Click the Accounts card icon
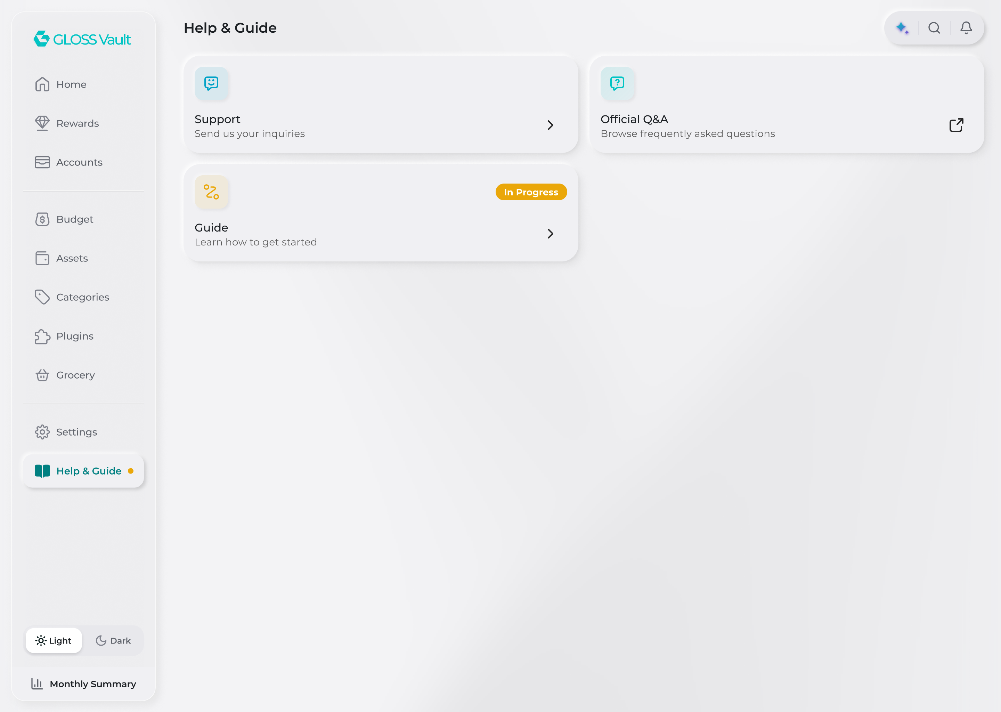The image size is (1001, 712). click(42, 162)
